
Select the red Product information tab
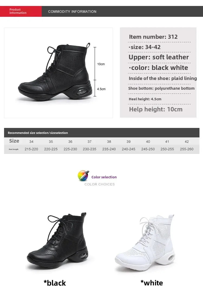click(21, 11)
